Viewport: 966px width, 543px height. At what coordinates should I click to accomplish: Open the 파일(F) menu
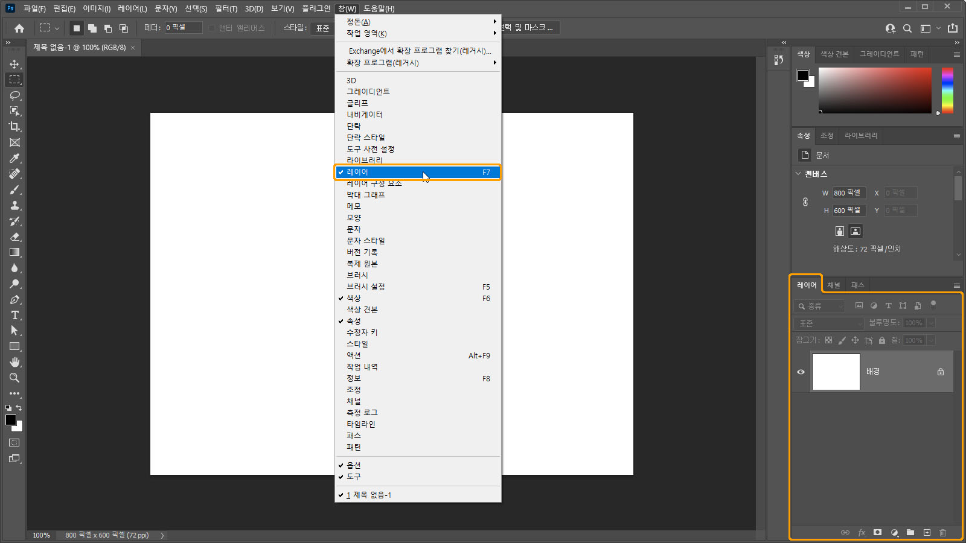pos(34,8)
